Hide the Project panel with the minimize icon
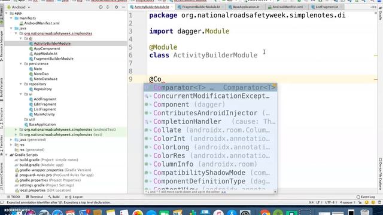The height and width of the screenshot is (215, 383). point(123,7)
